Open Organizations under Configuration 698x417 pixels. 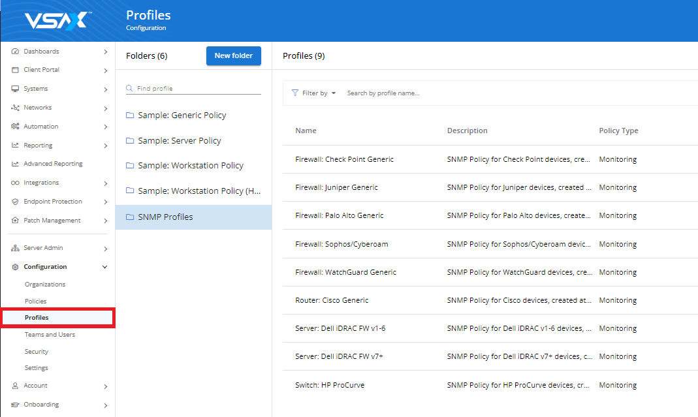click(45, 285)
